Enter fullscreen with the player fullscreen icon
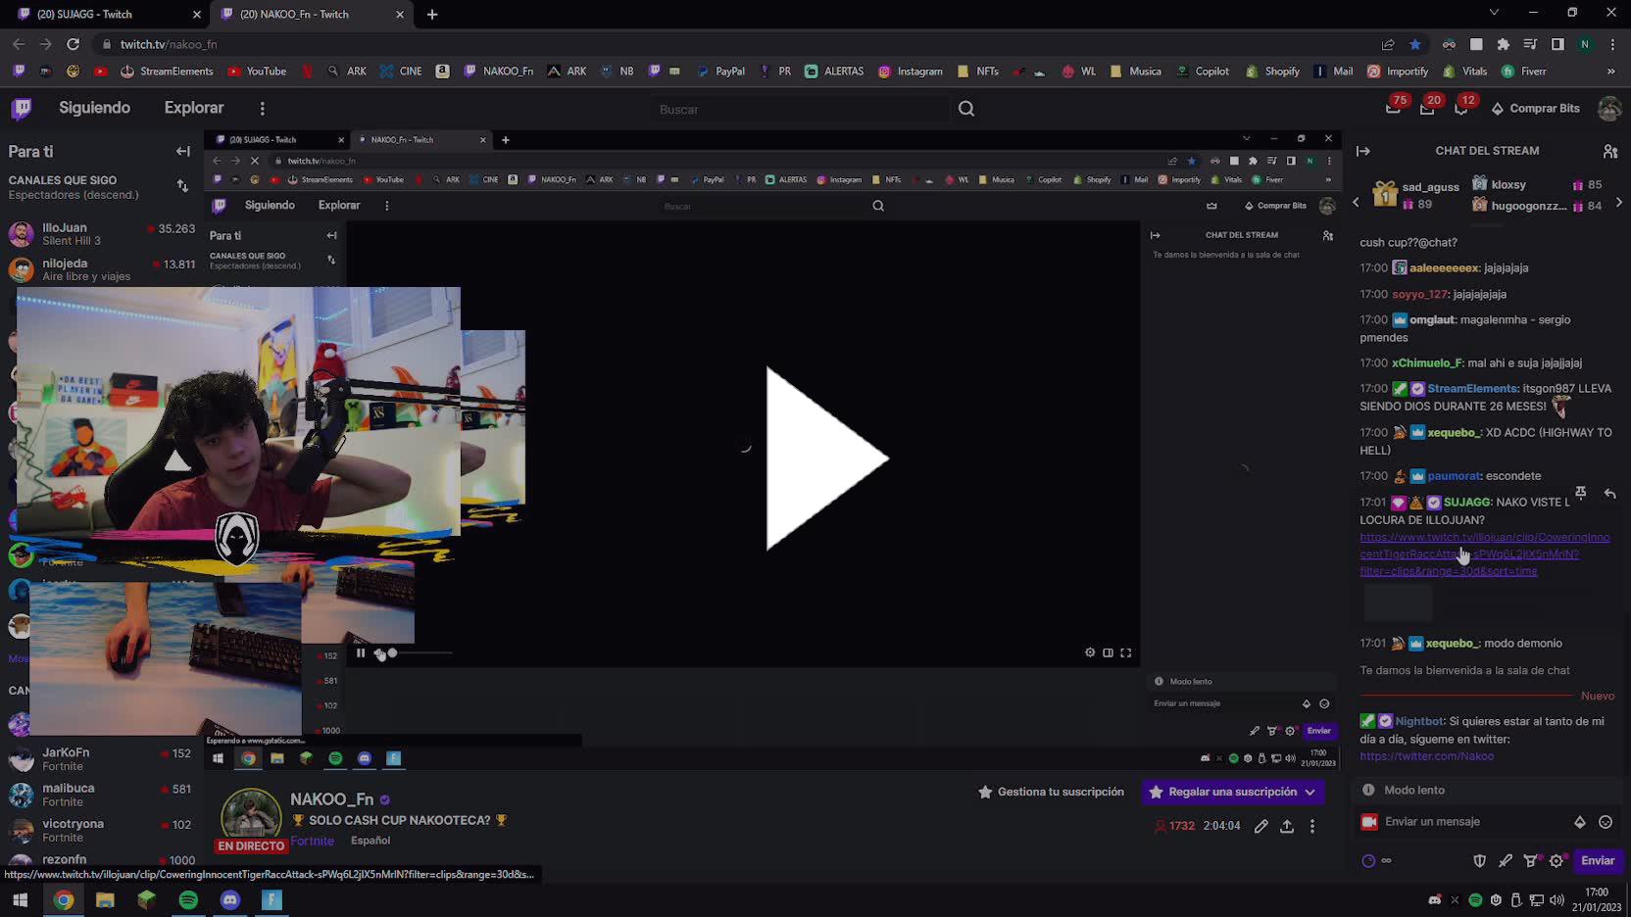The image size is (1631, 917). point(1126,652)
